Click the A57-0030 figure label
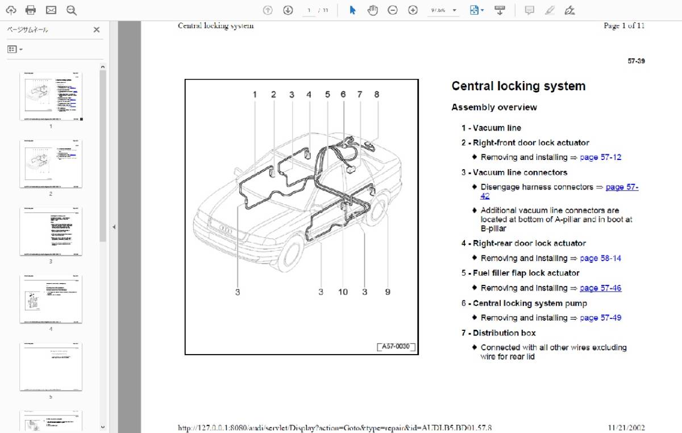Screen dimensions: 682x433 (396, 347)
